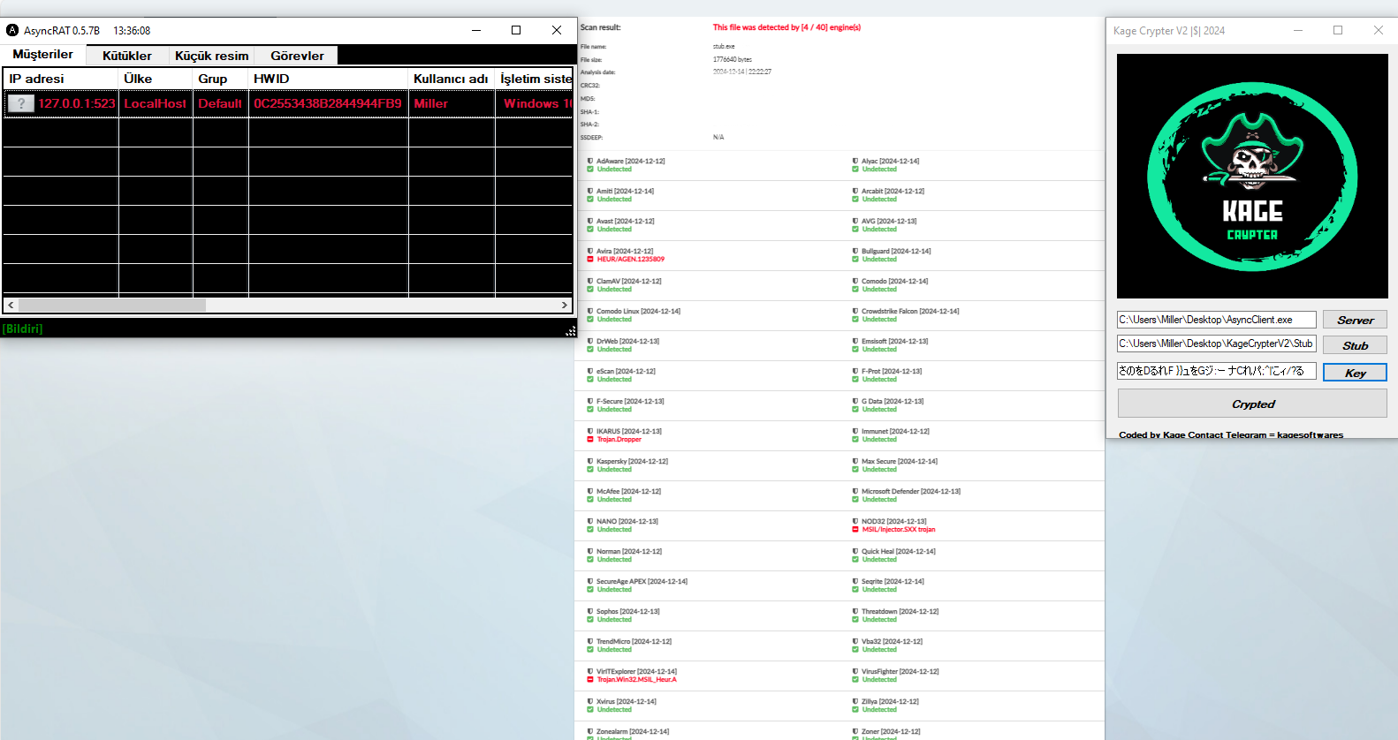Image resolution: width=1398 pixels, height=740 pixels.
Task: Click the 'Trojan.Win32.MSIL_Heur.A' detection text
Action: point(637,679)
